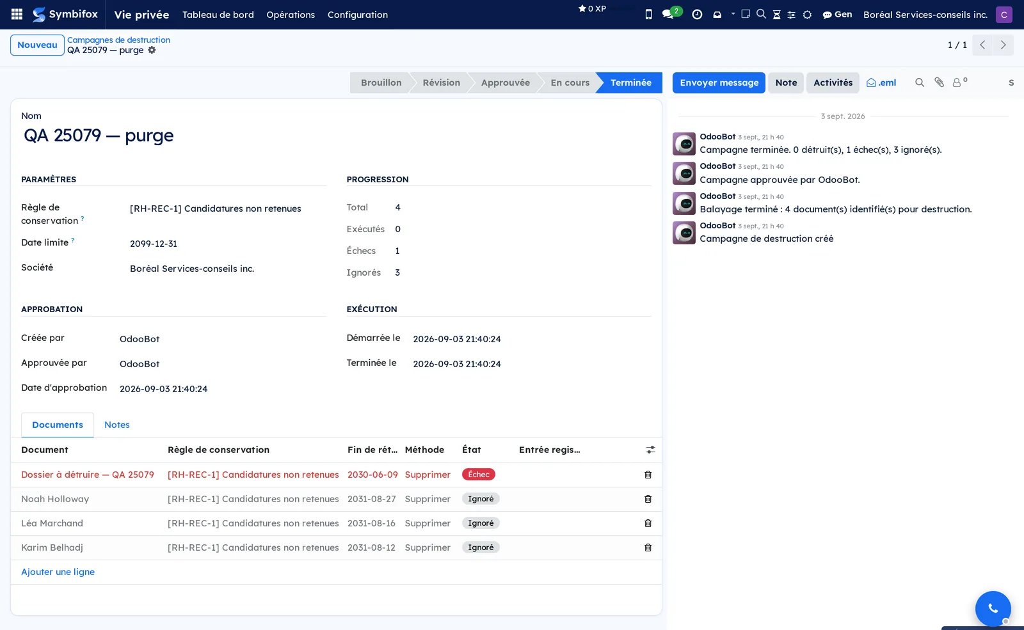
Task: Open conversations with 2 unread messages
Action: pyautogui.click(x=671, y=13)
